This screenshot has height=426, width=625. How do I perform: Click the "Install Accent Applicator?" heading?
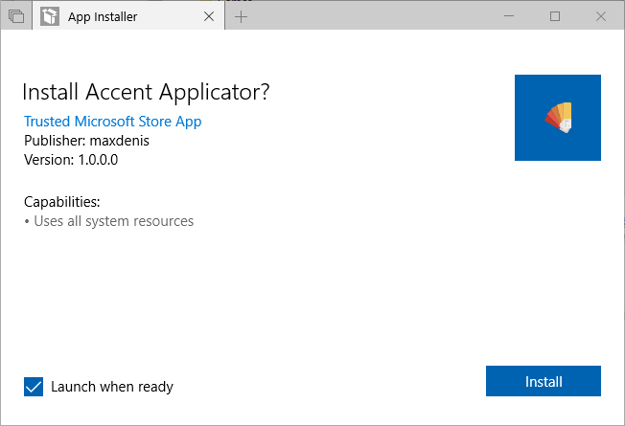(x=146, y=92)
